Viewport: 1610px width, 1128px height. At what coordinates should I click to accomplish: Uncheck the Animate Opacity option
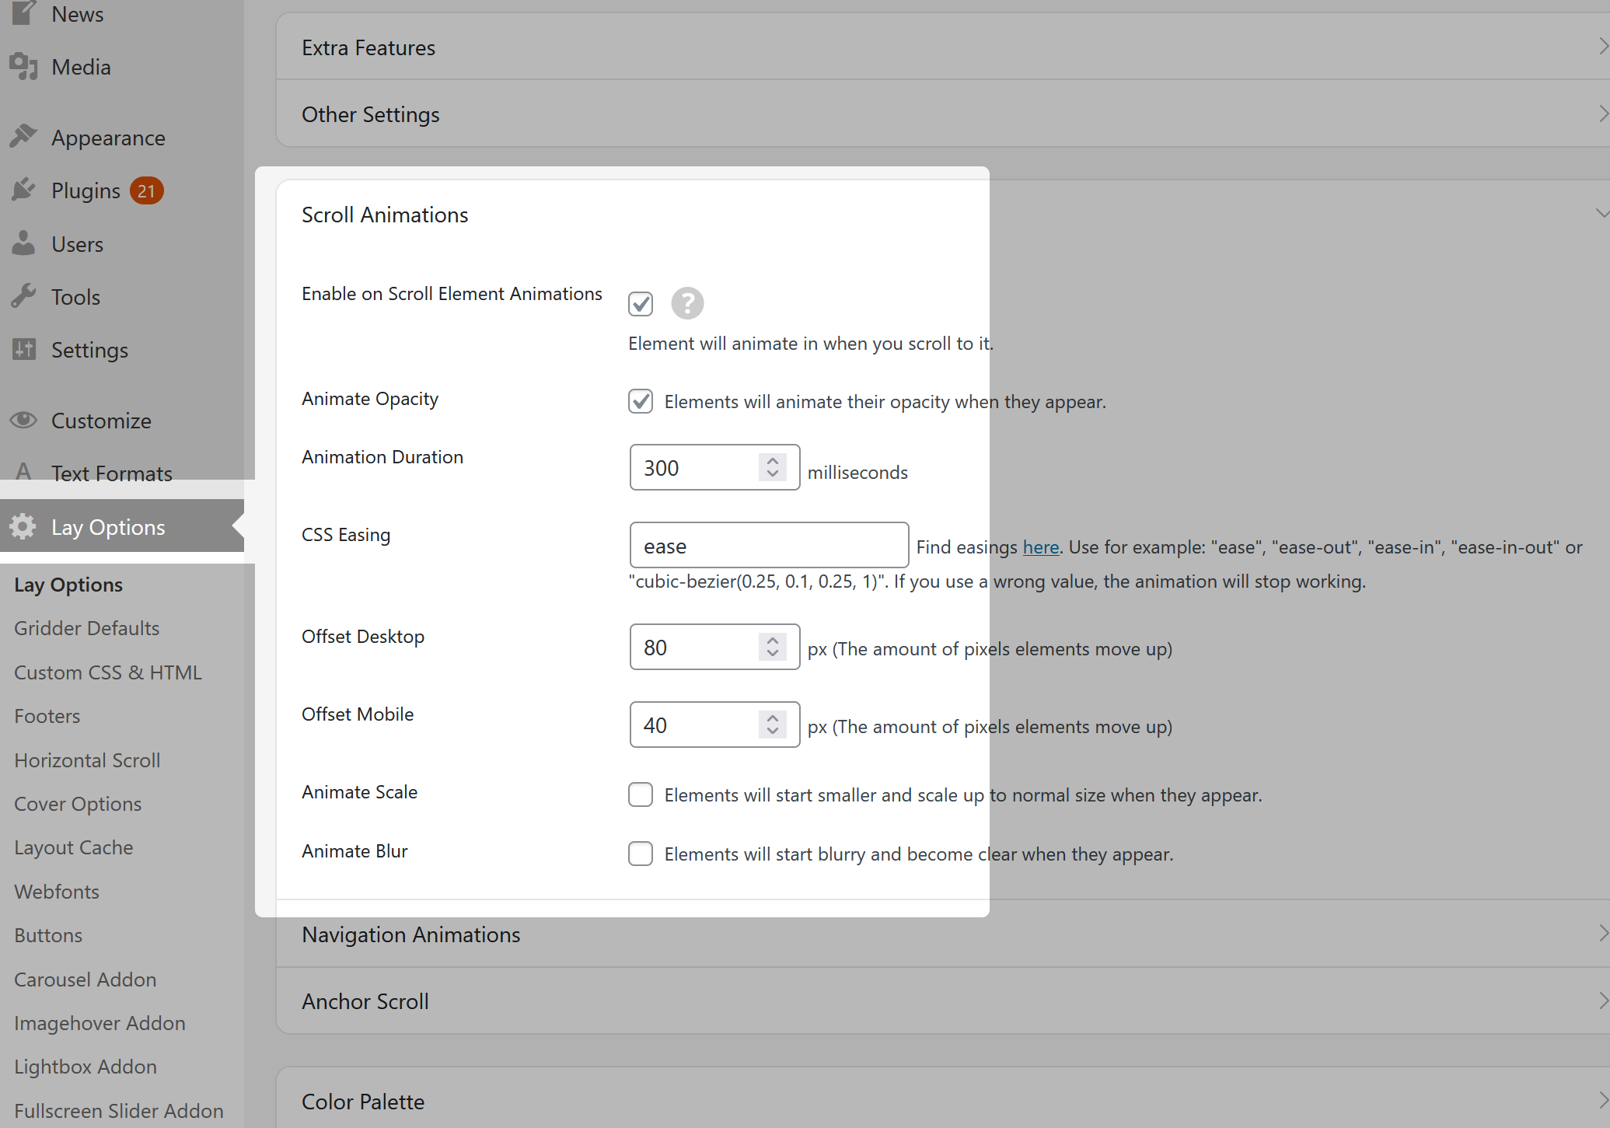[640, 401]
